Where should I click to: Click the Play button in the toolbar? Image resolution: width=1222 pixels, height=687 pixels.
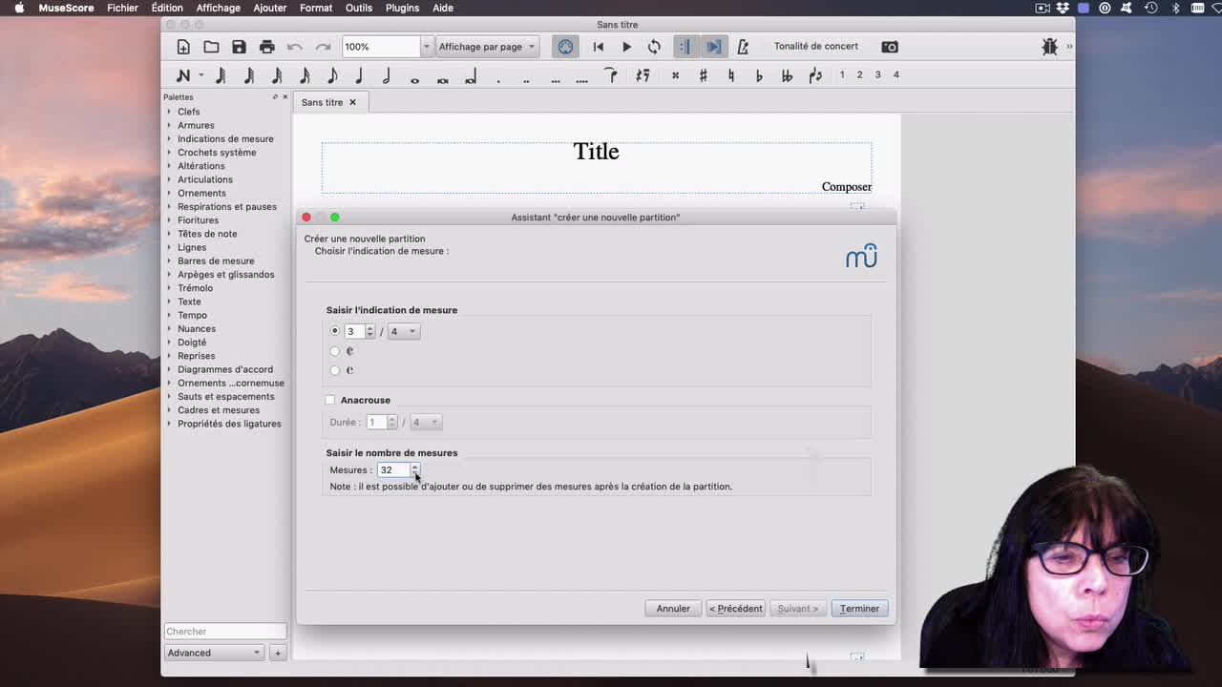(626, 47)
